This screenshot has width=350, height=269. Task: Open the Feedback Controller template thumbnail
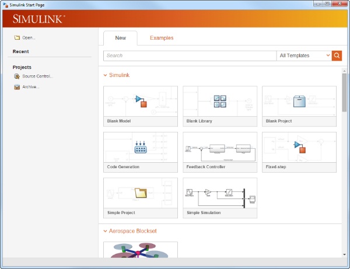(x=220, y=147)
